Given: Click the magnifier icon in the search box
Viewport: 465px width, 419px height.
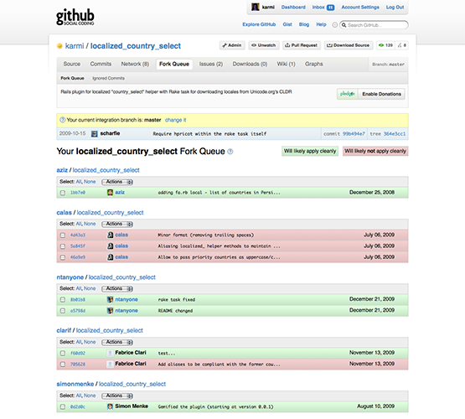Looking at the screenshot, I should coord(344,25).
